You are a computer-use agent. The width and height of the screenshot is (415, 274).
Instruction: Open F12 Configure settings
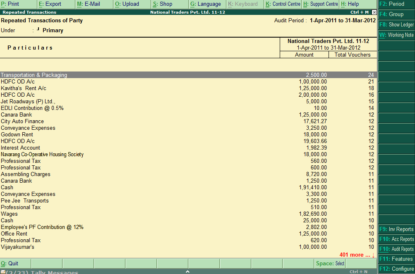point(396,269)
